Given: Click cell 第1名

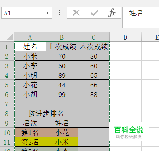Looking at the screenshot, I should [x=30, y=132].
